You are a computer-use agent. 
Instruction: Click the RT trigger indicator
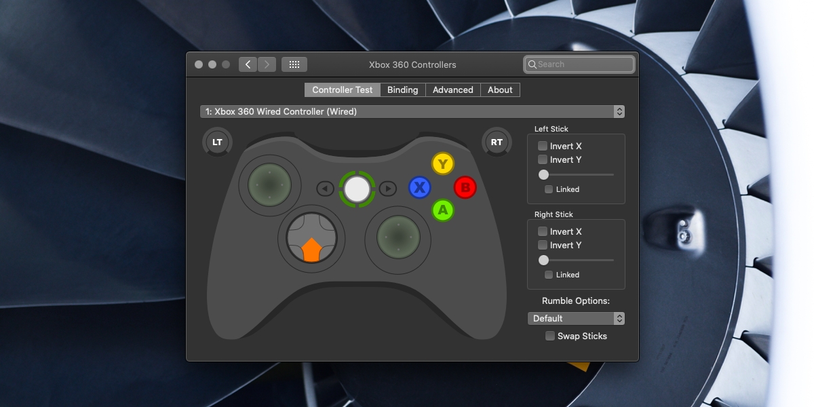click(497, 142)
